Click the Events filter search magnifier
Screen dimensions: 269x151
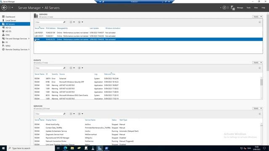click(64, 68)
